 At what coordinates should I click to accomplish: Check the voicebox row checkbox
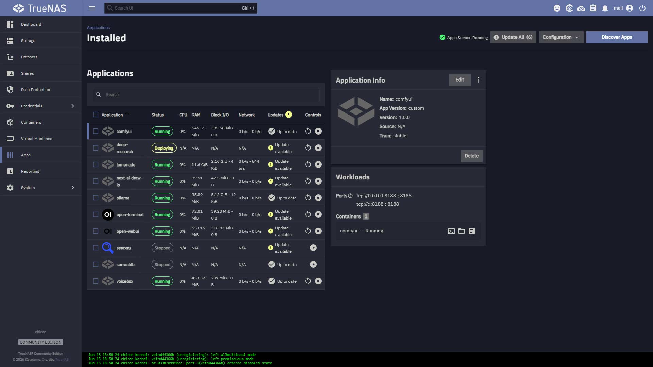96,281
